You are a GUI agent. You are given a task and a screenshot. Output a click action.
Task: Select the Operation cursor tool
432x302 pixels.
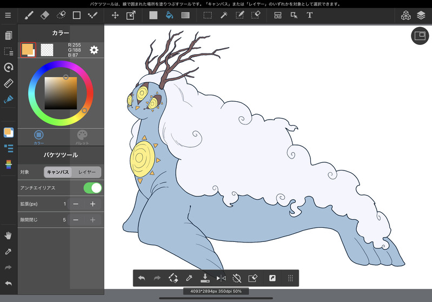pyautogui.click(x=294, y=15)
